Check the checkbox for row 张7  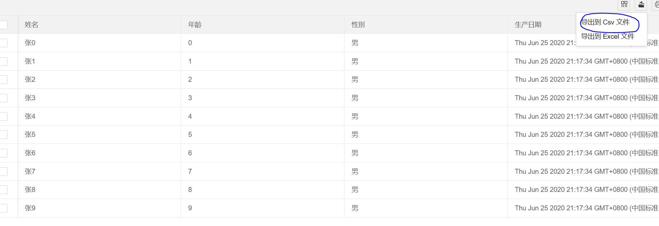[x=4, y=171]
